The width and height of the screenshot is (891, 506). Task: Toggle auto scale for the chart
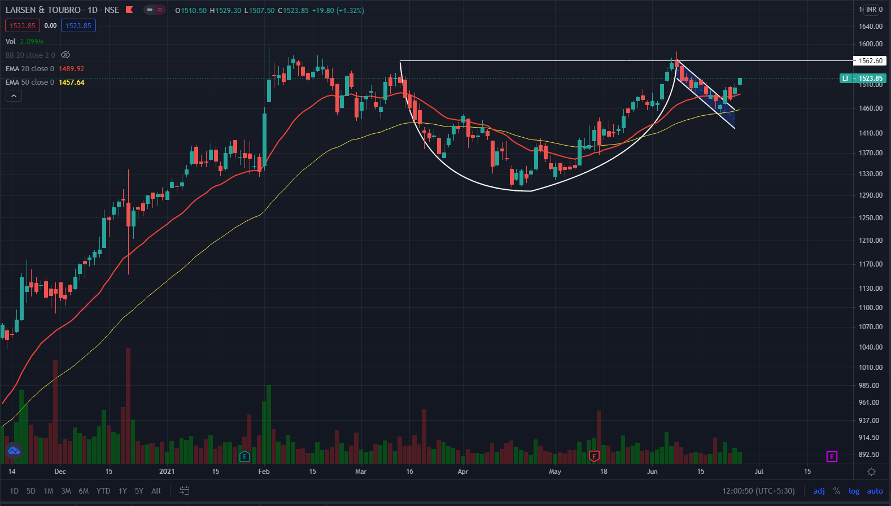[x=875, y=491]
